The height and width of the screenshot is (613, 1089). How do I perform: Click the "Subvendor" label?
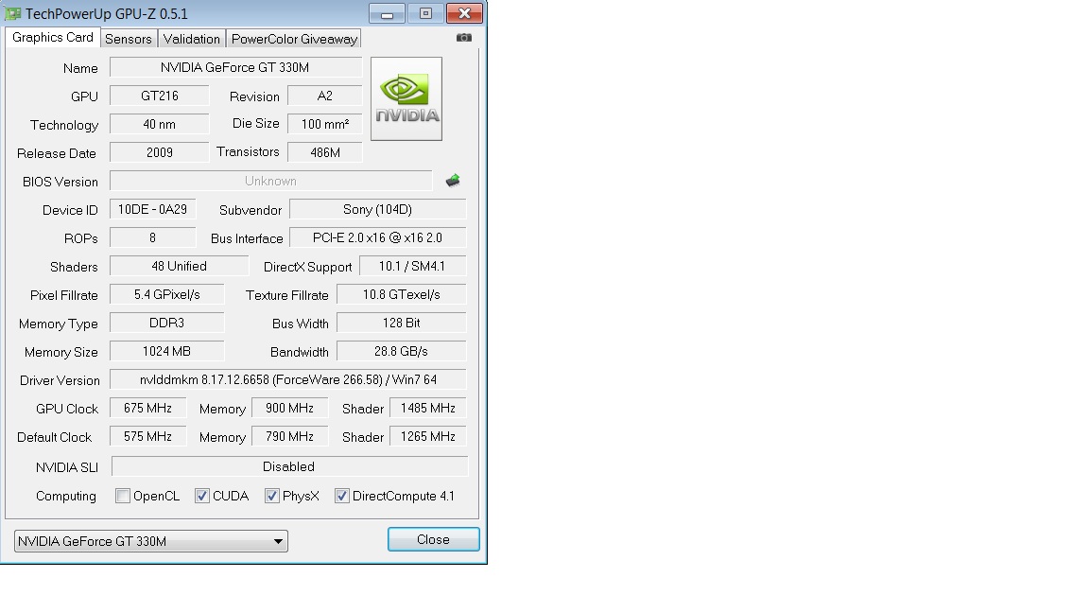251,211
